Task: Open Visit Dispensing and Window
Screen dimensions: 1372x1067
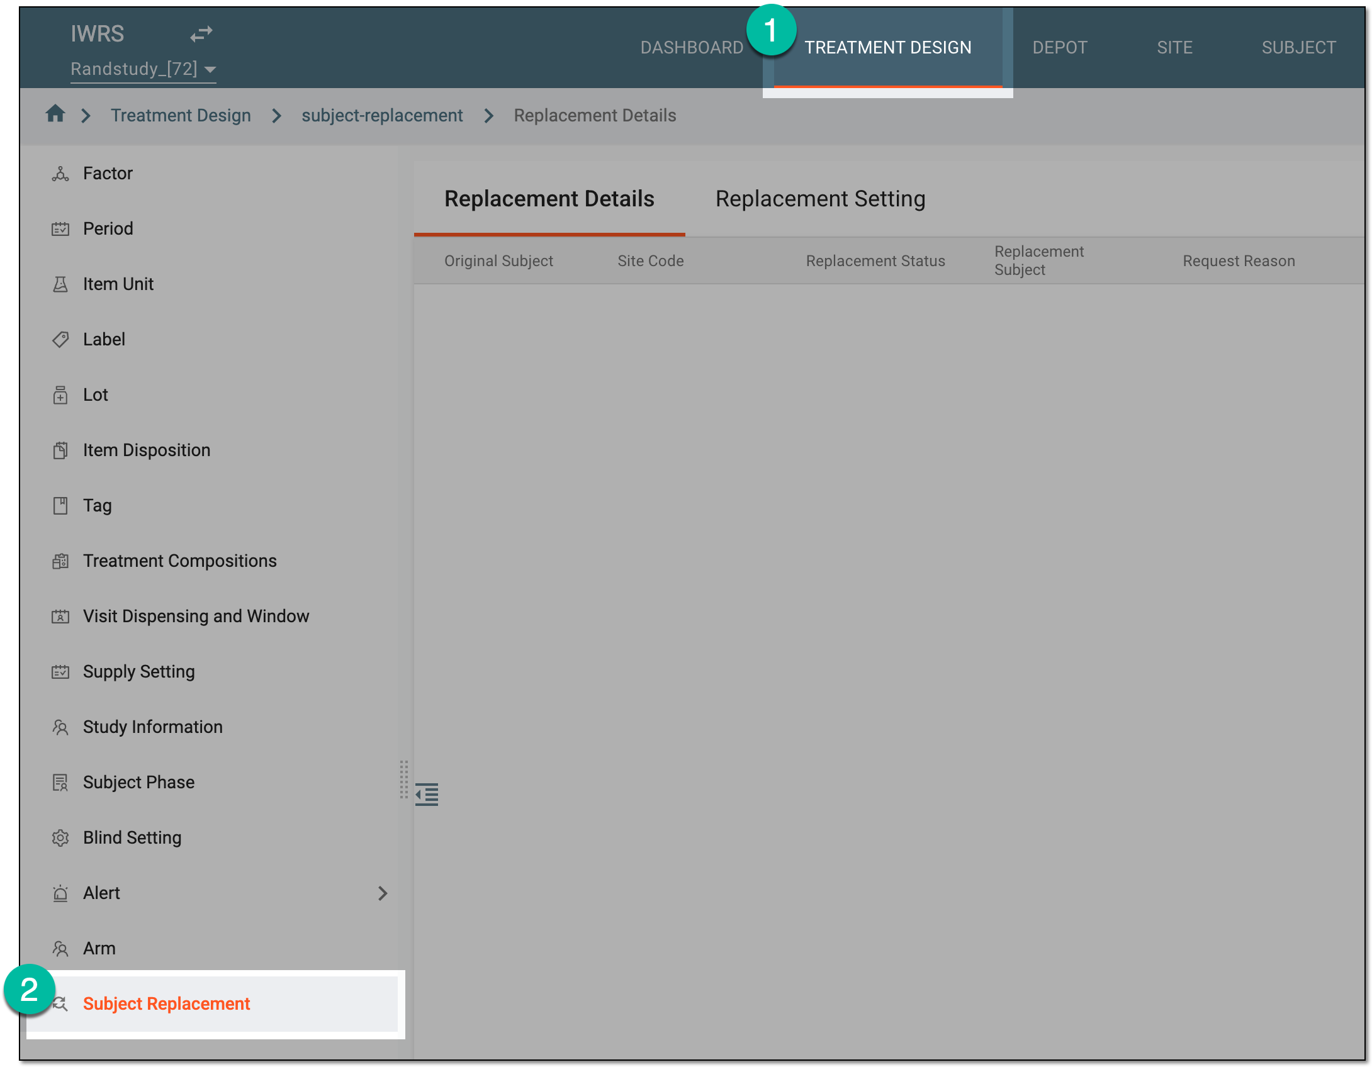Action: (x=196, y=617)
